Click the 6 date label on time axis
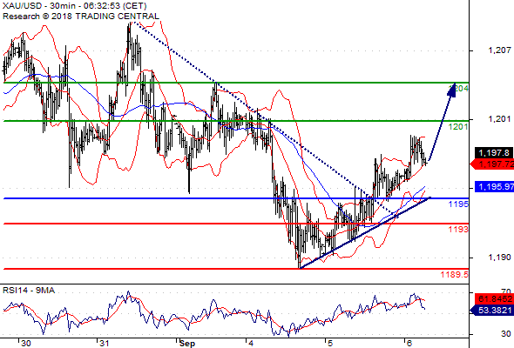The height and width of the screenshot is (348, 514). (409, 343)
